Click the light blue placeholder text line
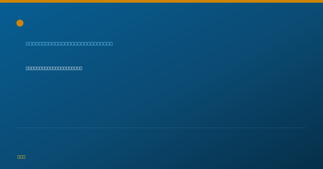Image resolution: width=323 pixels, height=169 pixels. point(69,43)
